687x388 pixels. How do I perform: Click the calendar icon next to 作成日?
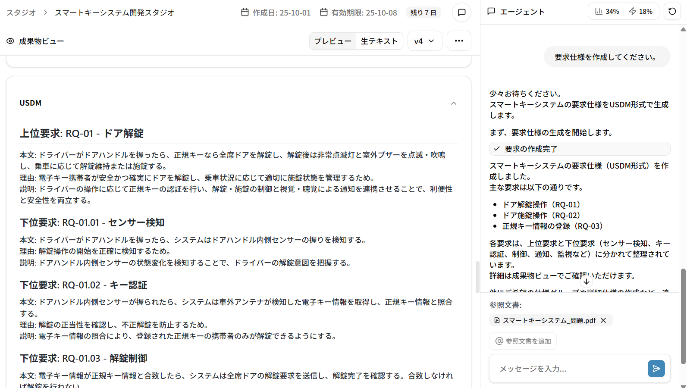(245, 13)
